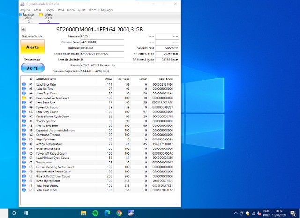300x218 pixels.
Task: Open the Tema menu
Action: pos(61,10)
